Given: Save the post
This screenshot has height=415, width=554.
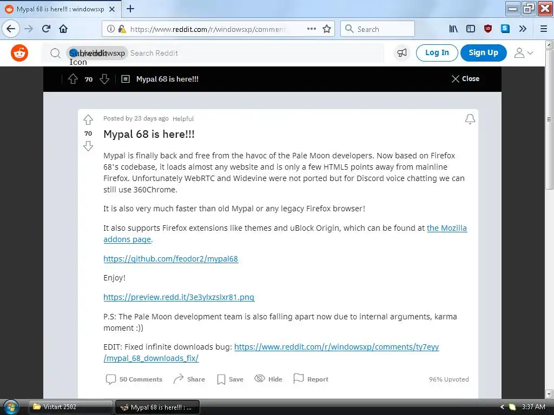Looking at the screenshot, I should point(230,379).
